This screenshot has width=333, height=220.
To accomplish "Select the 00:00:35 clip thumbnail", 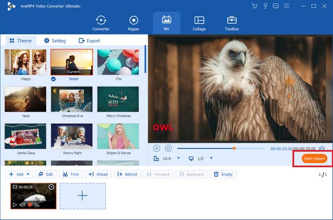I will [33, 196].
